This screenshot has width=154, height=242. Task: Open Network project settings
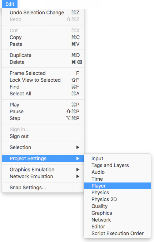point(118,220)
